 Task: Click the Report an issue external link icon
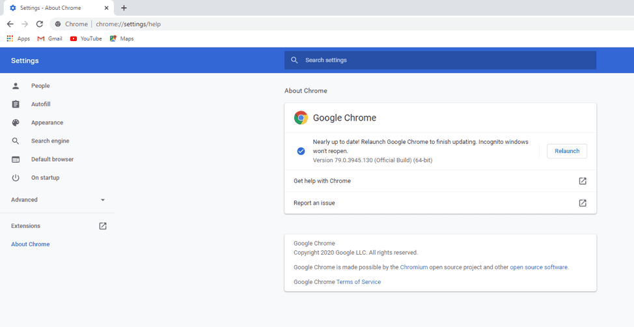(x=583, y=203)
